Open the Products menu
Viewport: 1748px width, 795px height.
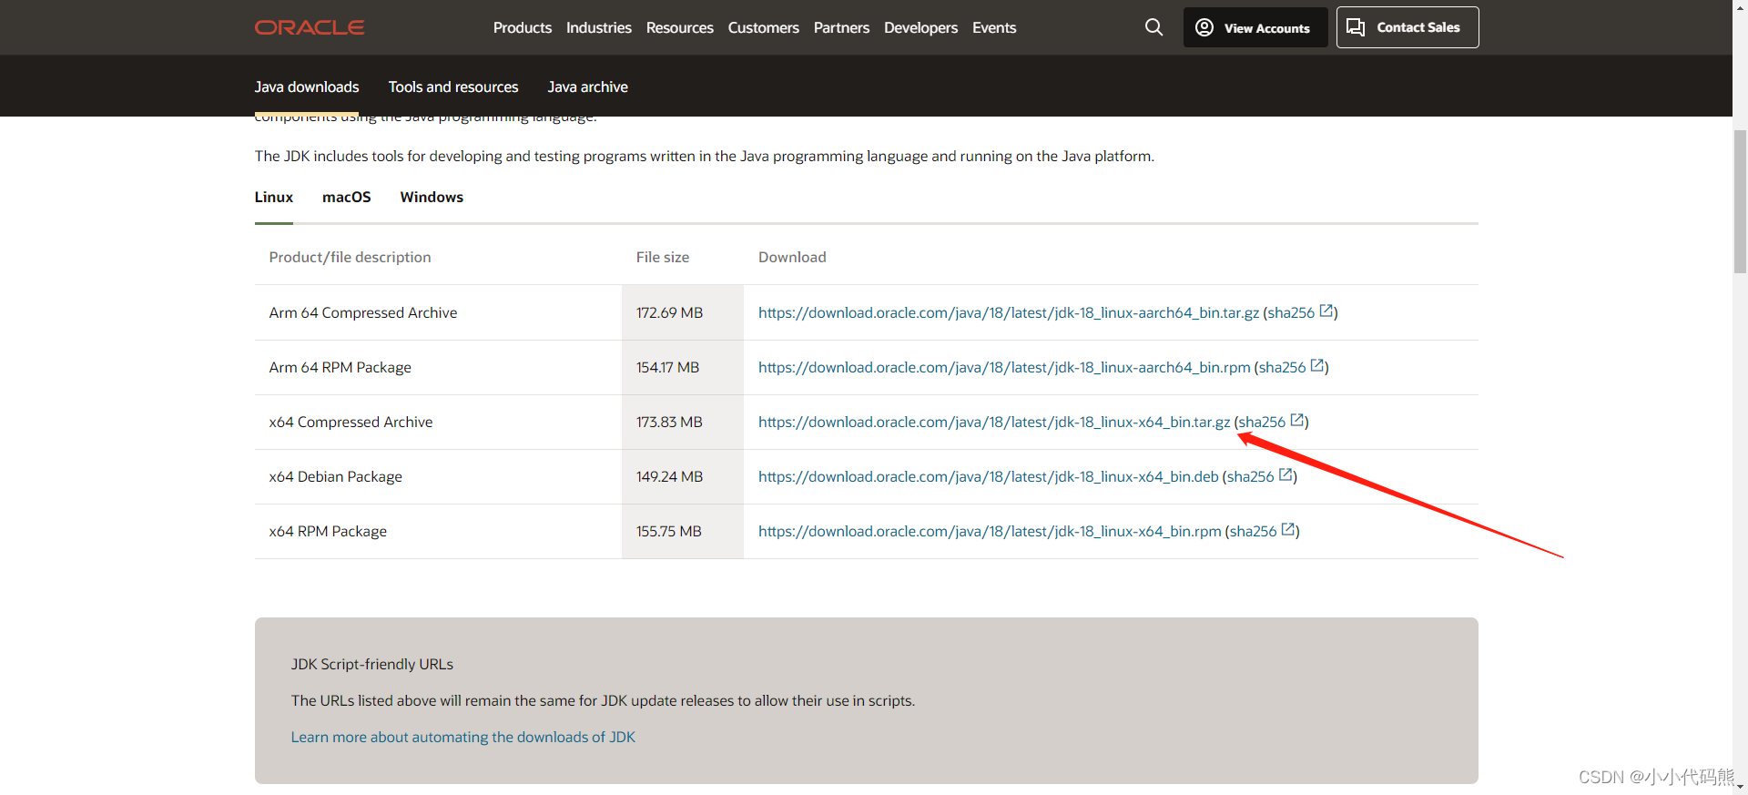tap(523, 27)
